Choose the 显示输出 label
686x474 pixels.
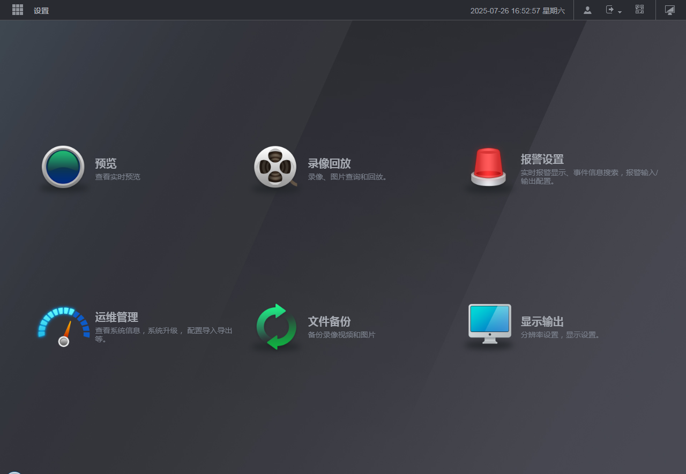[542, 321]
